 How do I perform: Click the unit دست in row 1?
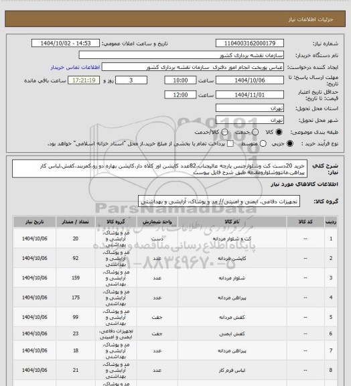tap(157, 239)
